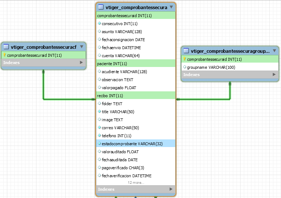Click the diamond icon beside folder TEXT
281x198 pixels.
[x=99, y=103]
